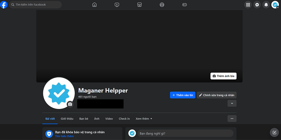Image resolution: width=281 pixels, height=140 pixels.
Task: Click the shield icon of profile lock notice
Action: coord(49,134)
